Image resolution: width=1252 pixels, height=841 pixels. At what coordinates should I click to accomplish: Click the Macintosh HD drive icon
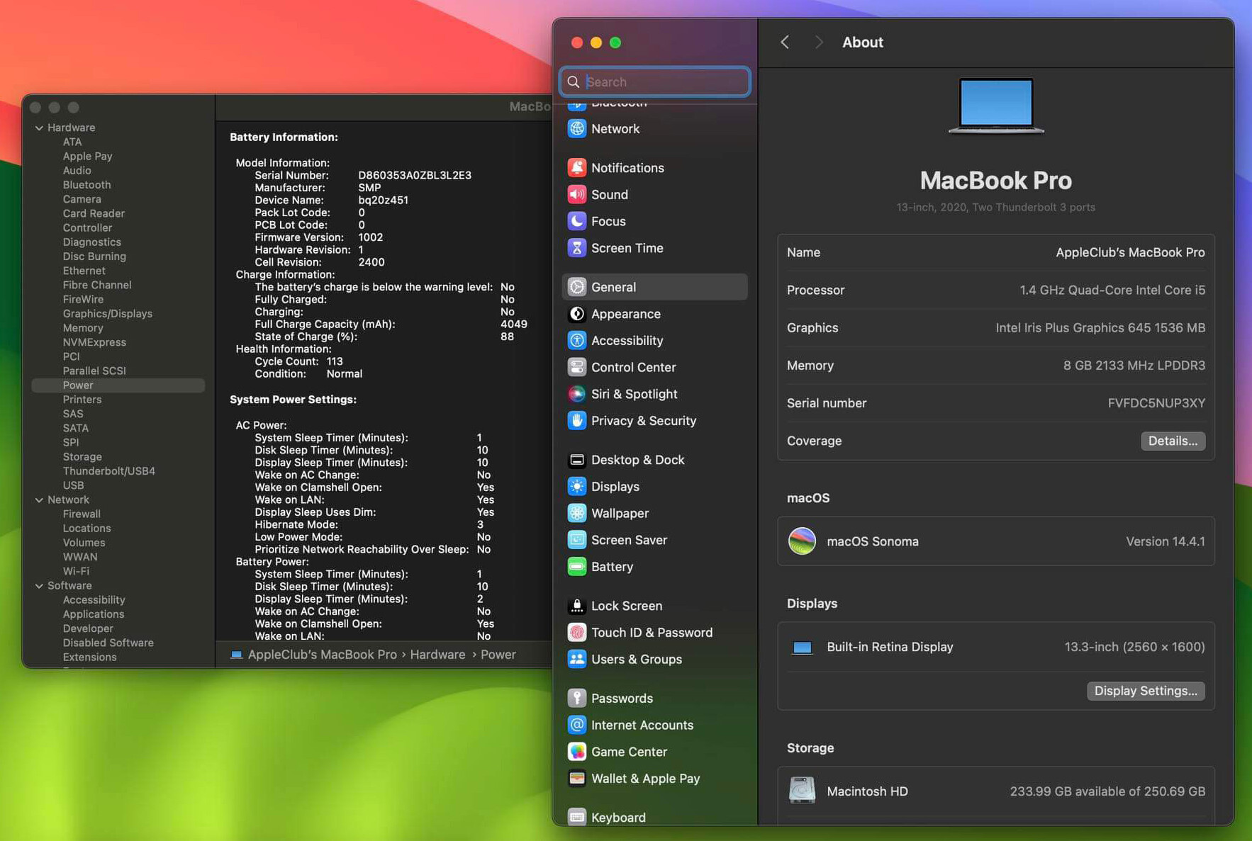(x=802, y=791)
